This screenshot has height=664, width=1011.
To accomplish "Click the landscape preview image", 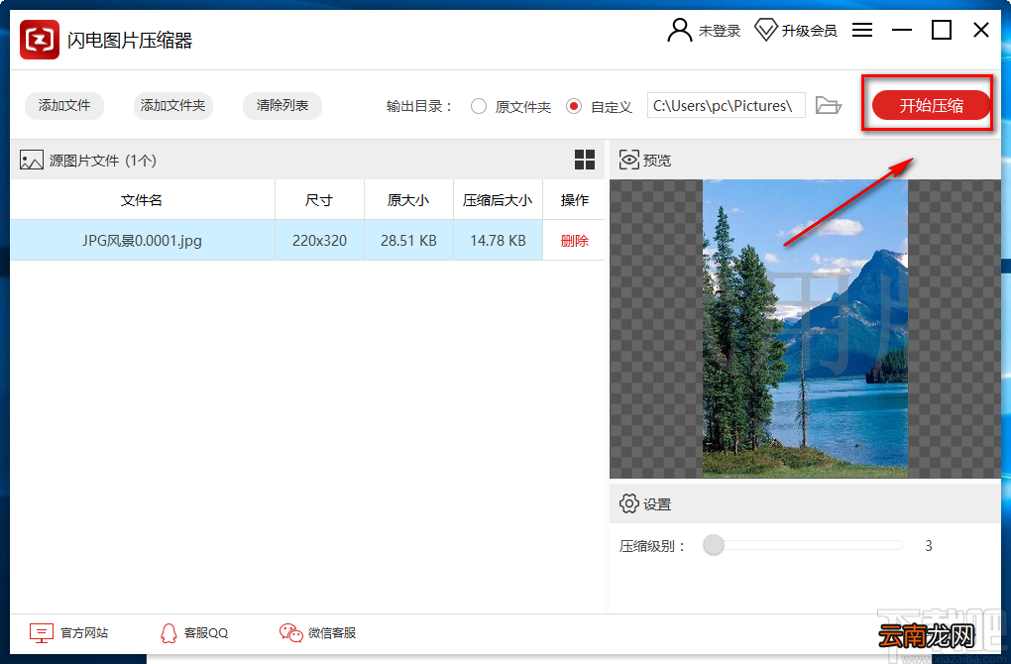I will [805, 329].
